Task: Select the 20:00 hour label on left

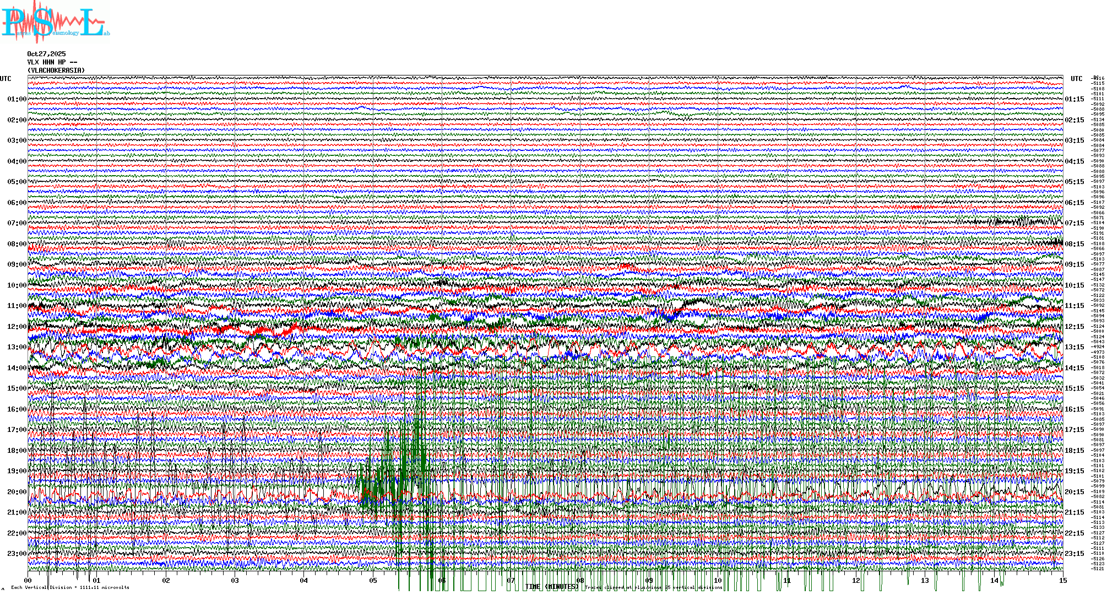Action: coord(17,492)
